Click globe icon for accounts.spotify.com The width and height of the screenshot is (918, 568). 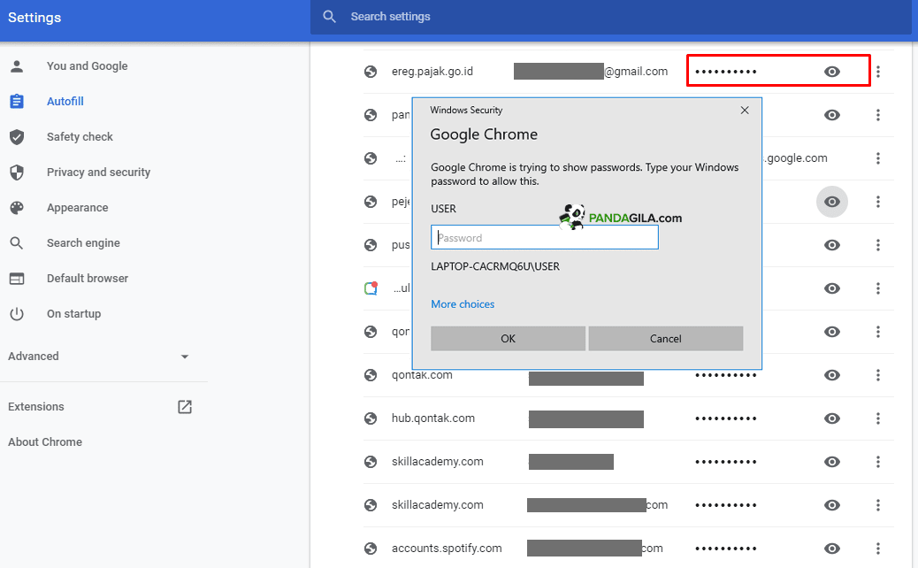(371, 548)
